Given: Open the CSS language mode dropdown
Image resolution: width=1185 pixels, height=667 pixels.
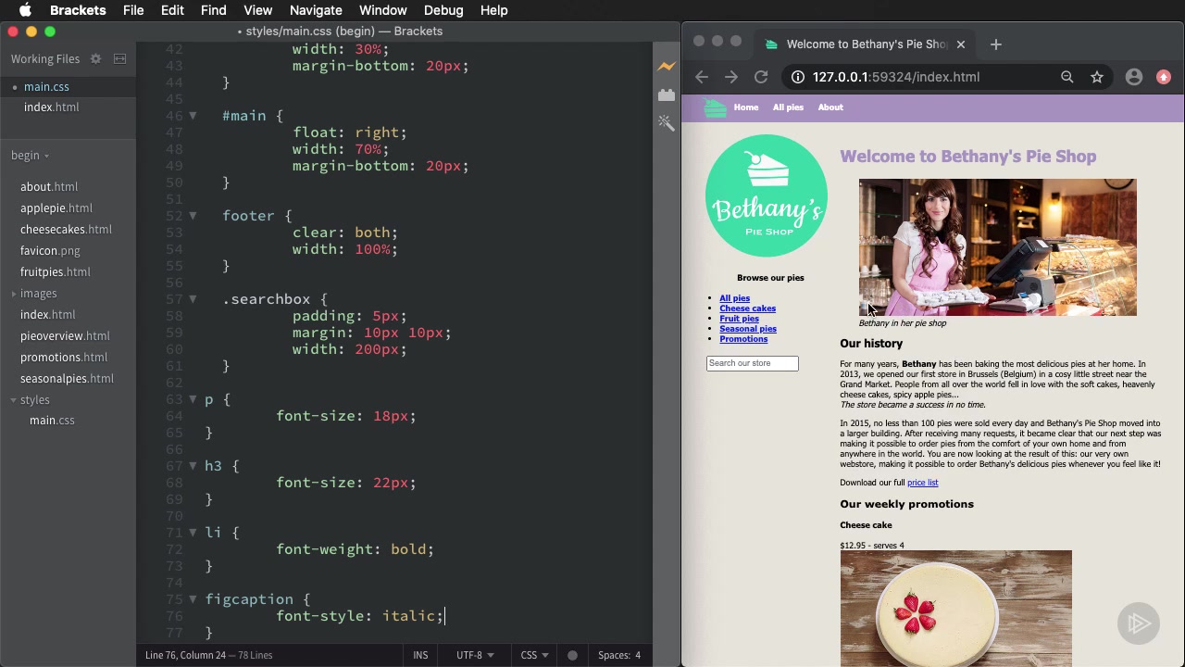Looking at the screenshot, I should pos(534,655).
